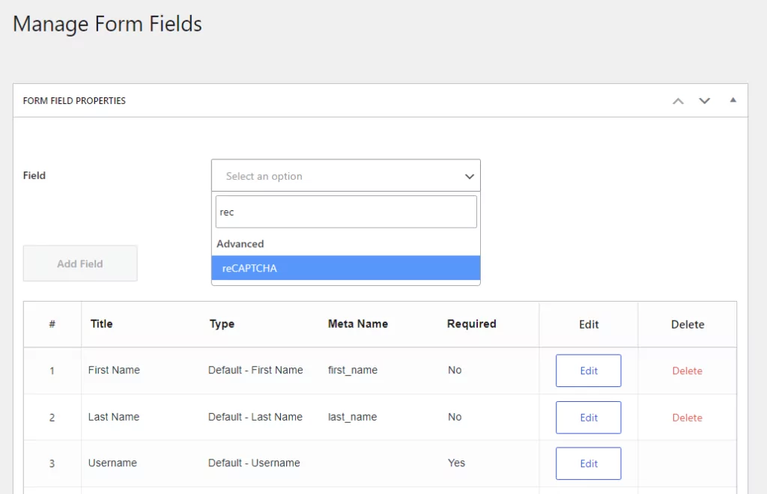Click the Title column header

pyautogui.click(x=102, y=324)
